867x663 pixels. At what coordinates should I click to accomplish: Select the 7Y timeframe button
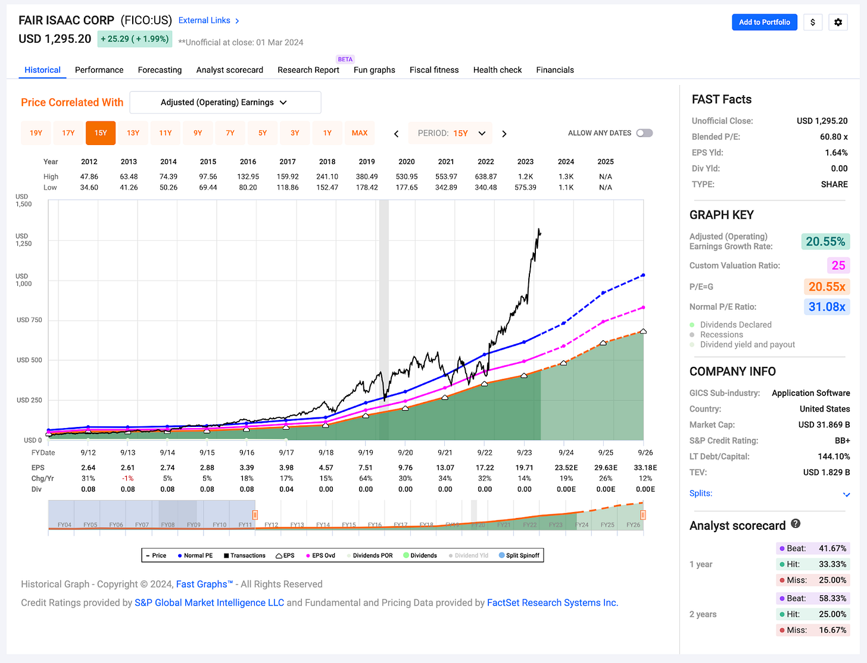click(x=230, y=133)
